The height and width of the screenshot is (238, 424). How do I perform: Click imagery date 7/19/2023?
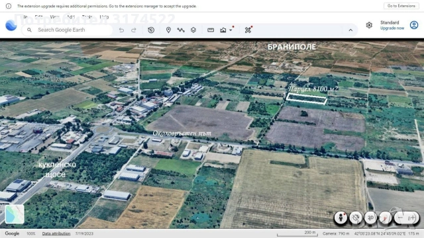(x=84, y=233)
